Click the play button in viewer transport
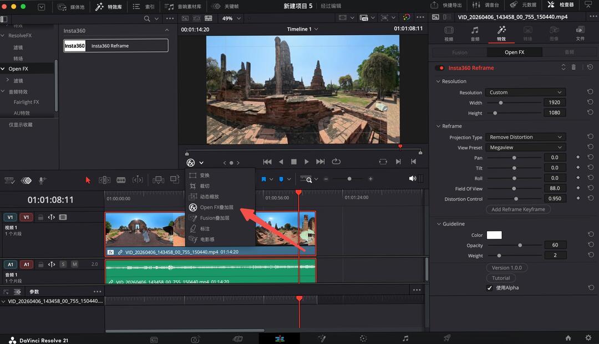Viewport: 599px width, 344px height. 306,162
